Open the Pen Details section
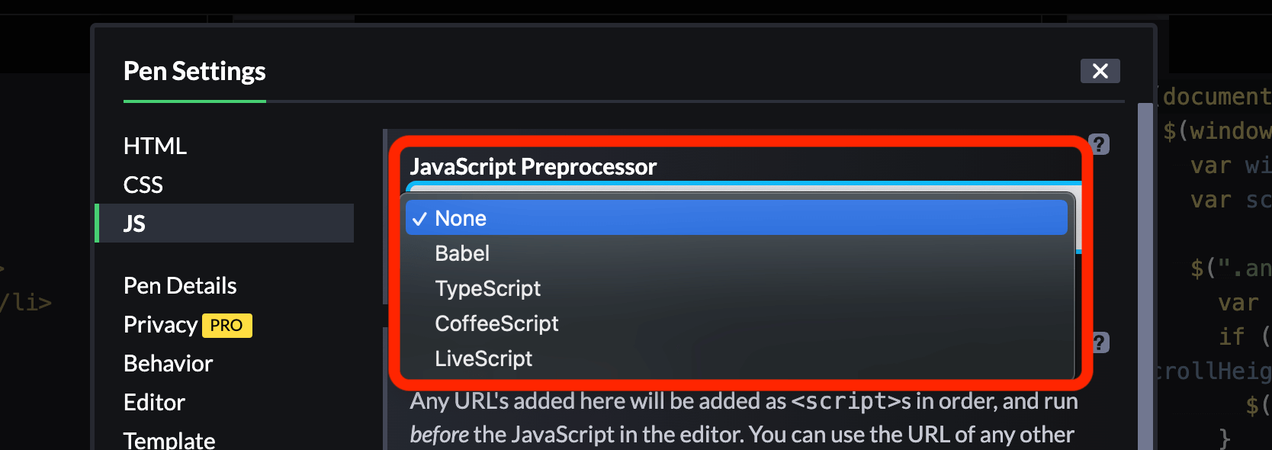The width and height of the screenshot is (1272, 450). tap(179, 285)
